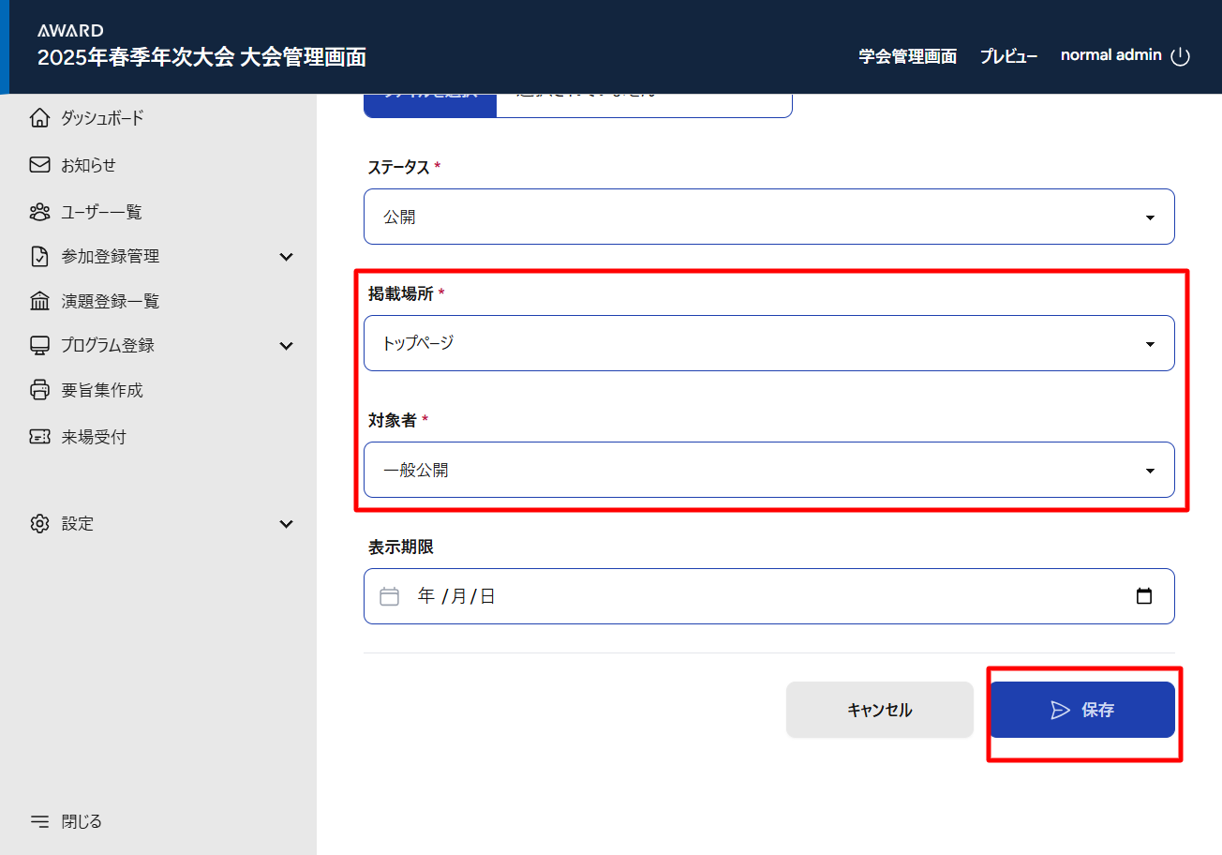Expand the 設定 submenu chevron
Image resolution: width=1222 pixels, height=855 pixels.
287,524
